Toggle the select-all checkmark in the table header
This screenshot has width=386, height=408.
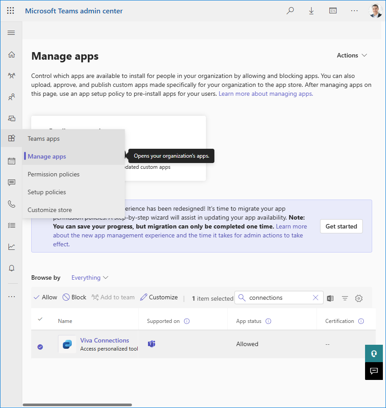40,319
